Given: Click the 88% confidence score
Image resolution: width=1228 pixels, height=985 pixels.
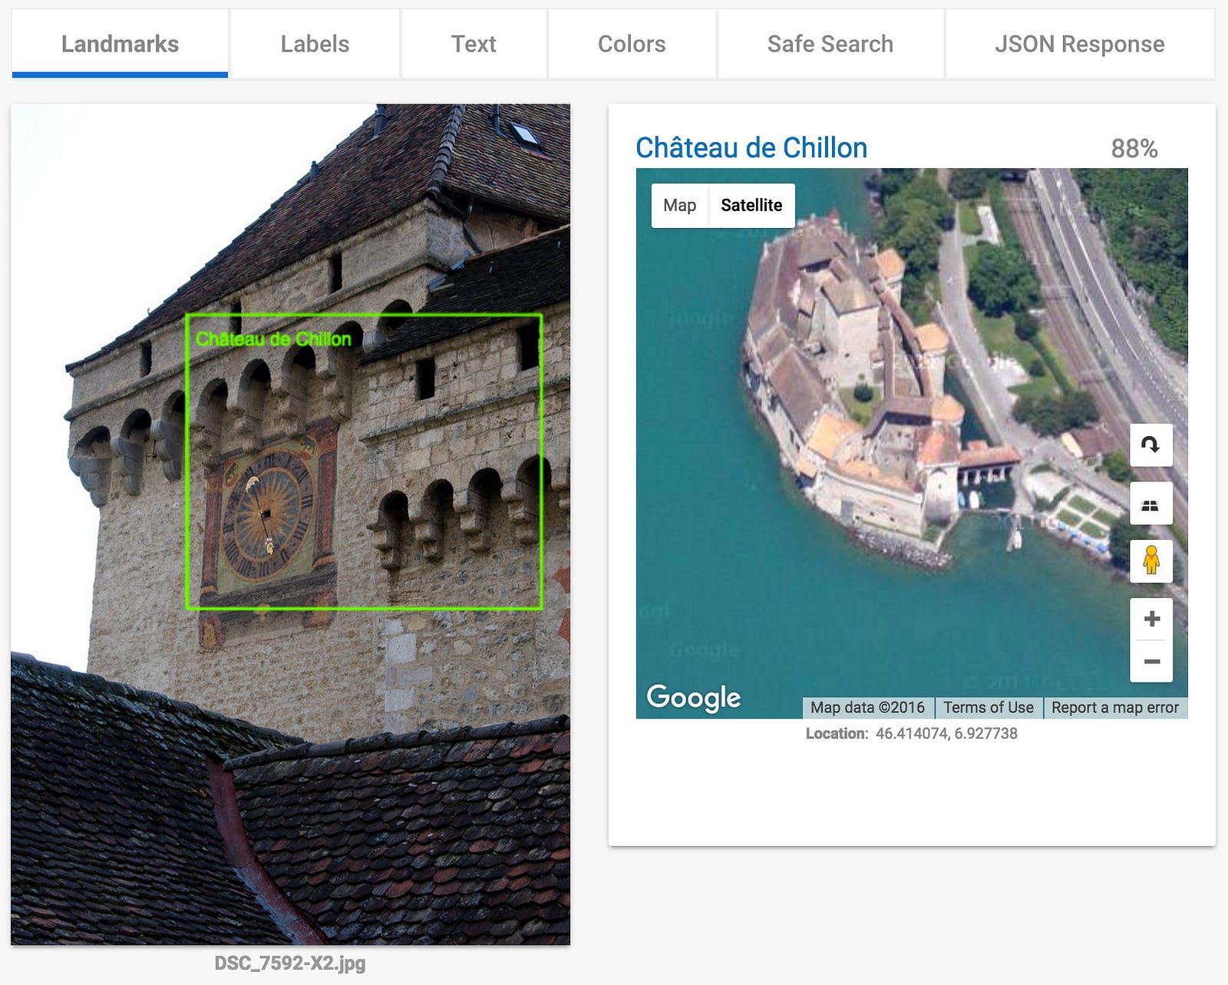Looking at the screenshot, I should pyautogui.click(x=1134, y=148).
